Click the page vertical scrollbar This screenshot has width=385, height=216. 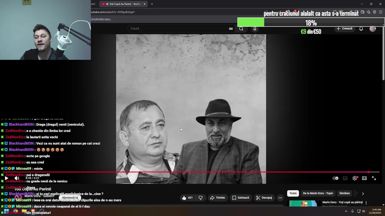pyautogui.click(x=383, y=53)
